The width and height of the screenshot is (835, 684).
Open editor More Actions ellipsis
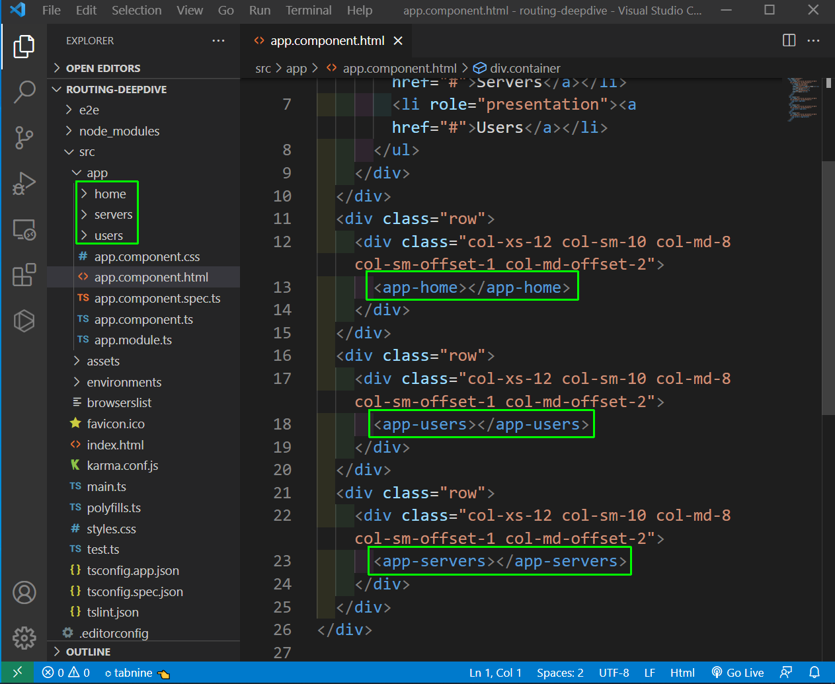click(x=814, y=40)
